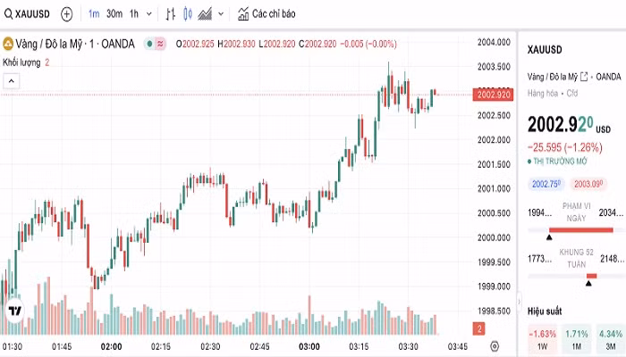Open the Các chỉ báo indicators menu
Screen dimensions: 626x357
266,14
